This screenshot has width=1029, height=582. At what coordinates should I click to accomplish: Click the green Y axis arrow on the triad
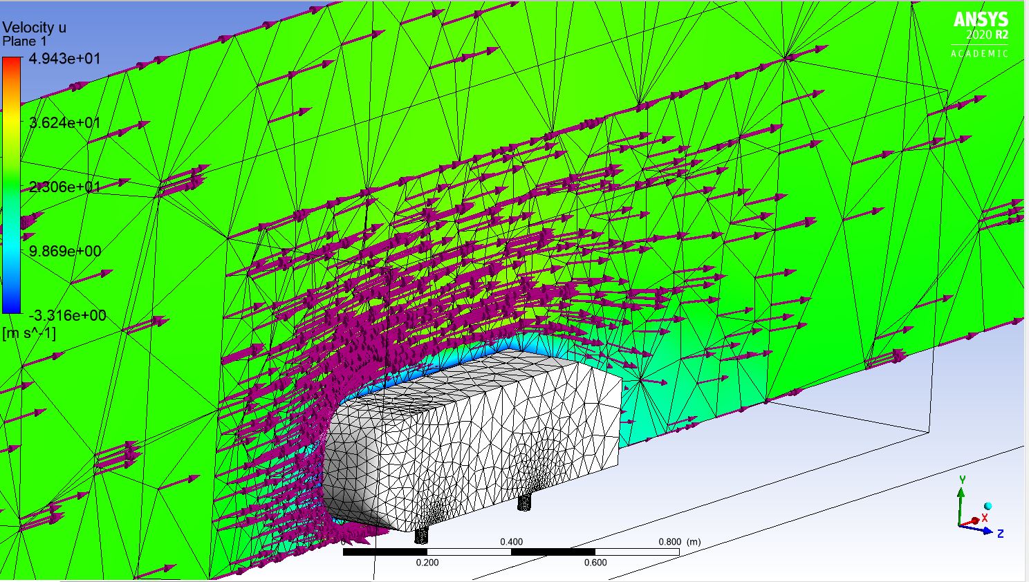[x=961, y=493]
